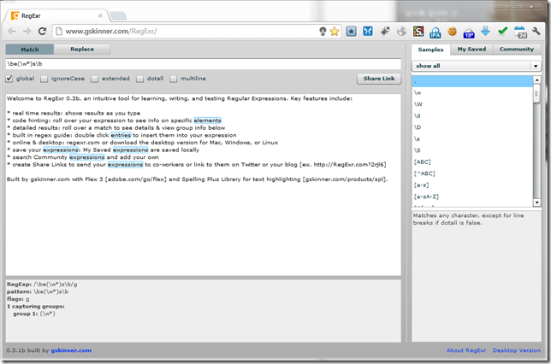Follow the gskinner.com footer link
Screen dimensions: 551x364
71,350
